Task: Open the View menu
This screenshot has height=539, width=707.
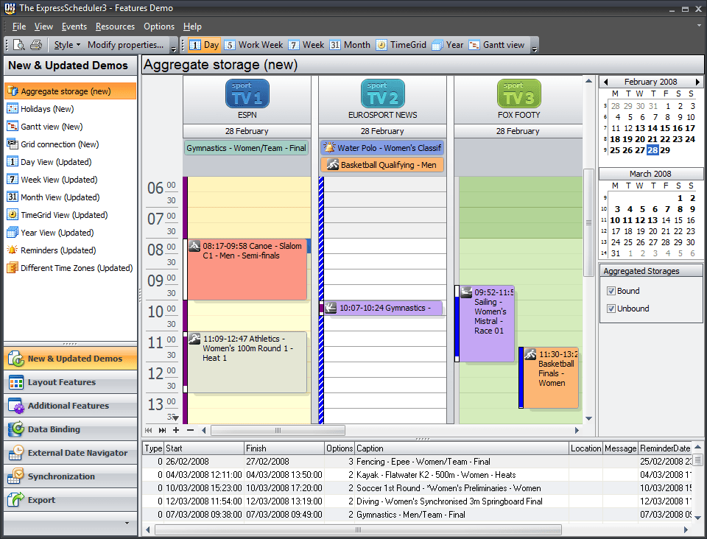Action: click(43, 27)
